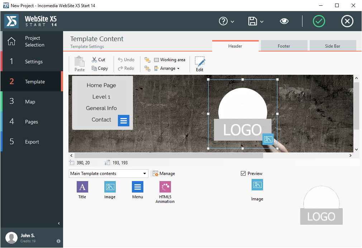Go to the Pages step
This screenshot has height=248, width=362.
tap(32, 122)
